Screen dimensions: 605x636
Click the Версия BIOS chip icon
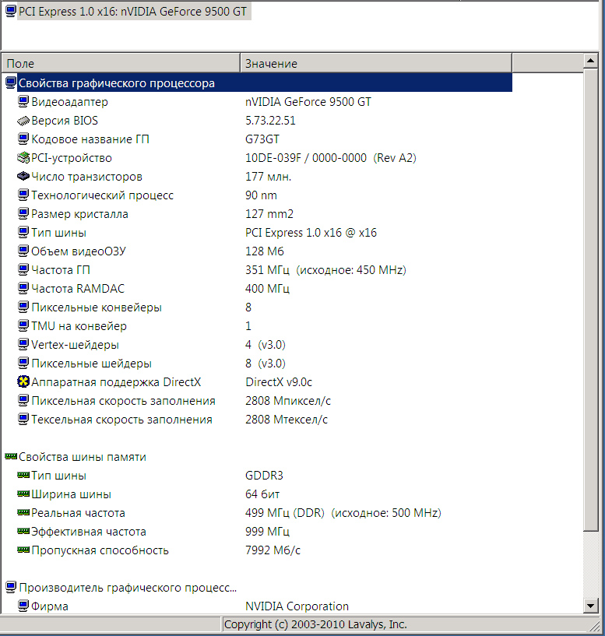23,121
